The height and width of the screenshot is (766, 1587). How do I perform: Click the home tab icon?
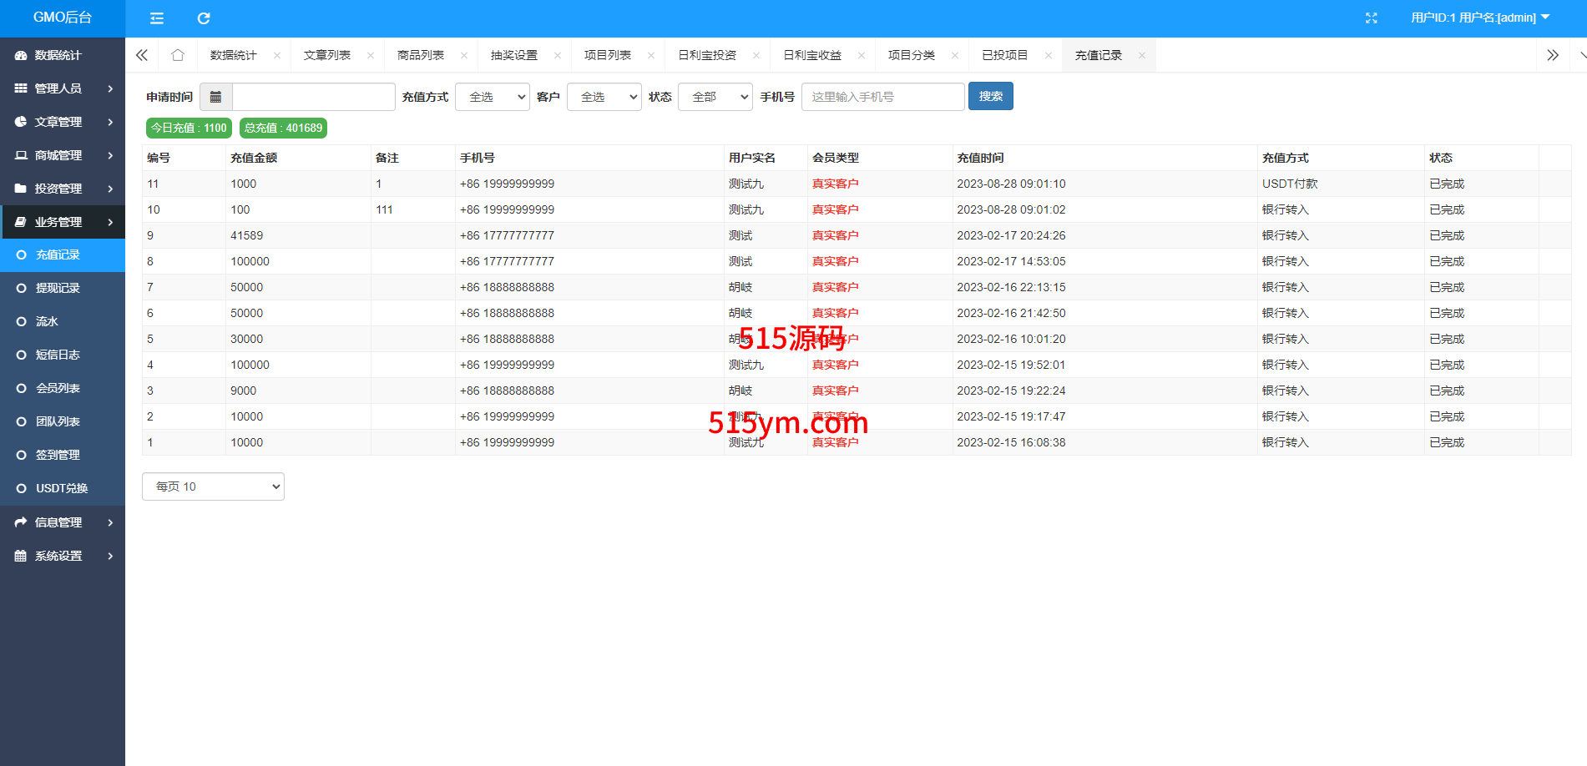[177, 55]
